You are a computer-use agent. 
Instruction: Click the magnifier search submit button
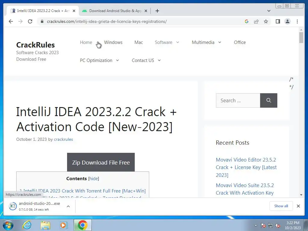pyautogui.click(x=269, y=100)
